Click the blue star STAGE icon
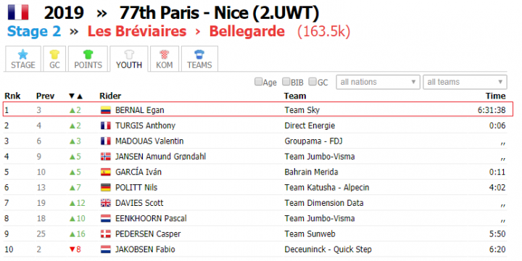The height and width of the screenshot is (261, 522). pyautogui.click(x=22, y=54)
